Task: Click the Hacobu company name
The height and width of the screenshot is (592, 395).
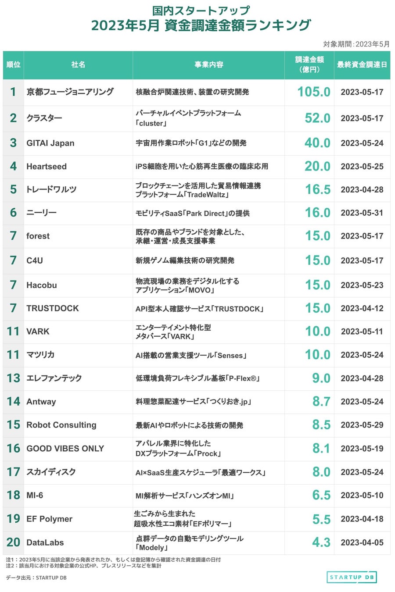Action: tap(42, 285)
